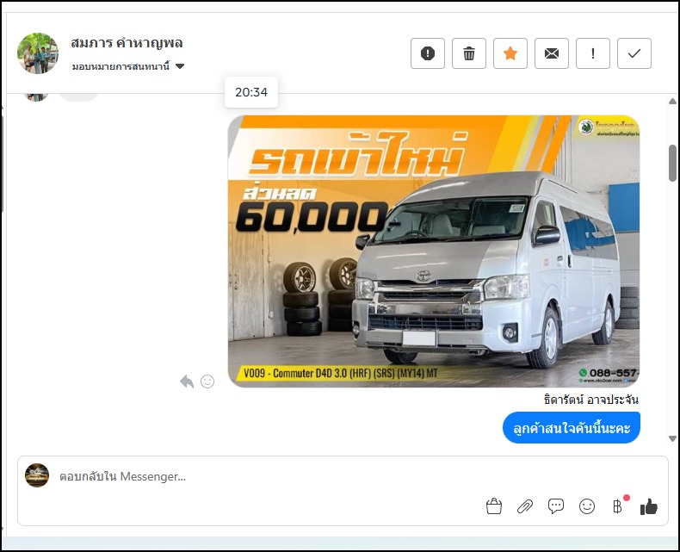Screen dimensions: 680x552
Task: Click the mark as spam icon button
Action: click(x=428, y=53)
